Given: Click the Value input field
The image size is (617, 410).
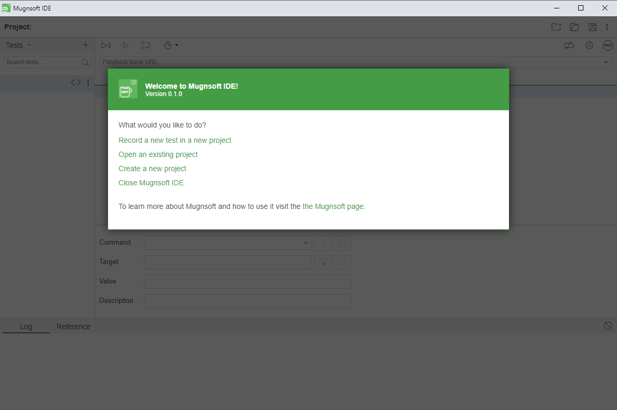Looking at the screenshot, I should tap(247, 281).
